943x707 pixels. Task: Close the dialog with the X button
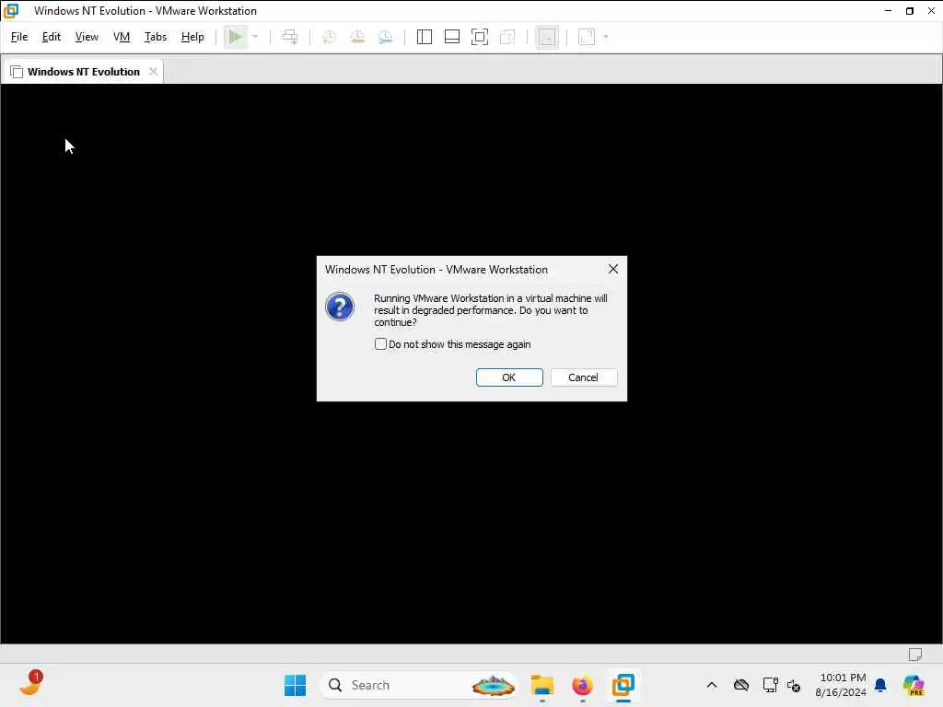612,269
